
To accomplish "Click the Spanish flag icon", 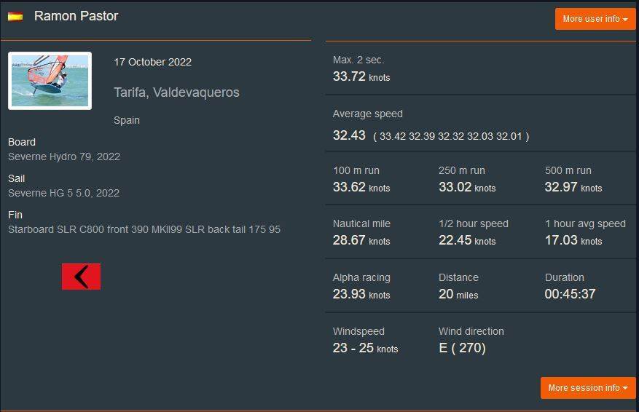I will pos(15,17).
